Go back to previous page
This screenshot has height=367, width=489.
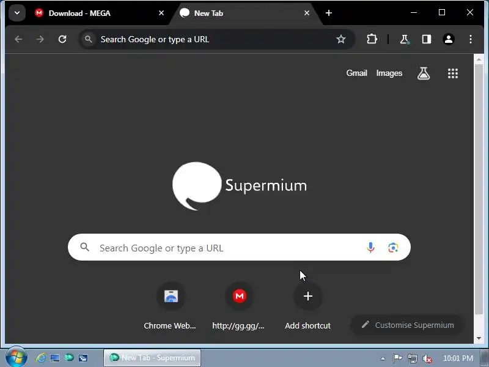pyautogui.click(x=18, y=39)
